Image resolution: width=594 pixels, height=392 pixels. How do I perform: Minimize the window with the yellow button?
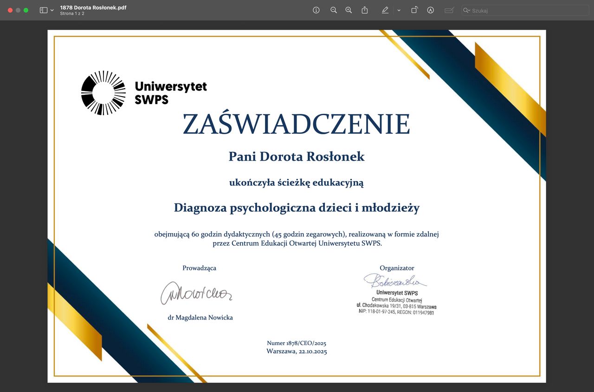[x=18, y=10]
